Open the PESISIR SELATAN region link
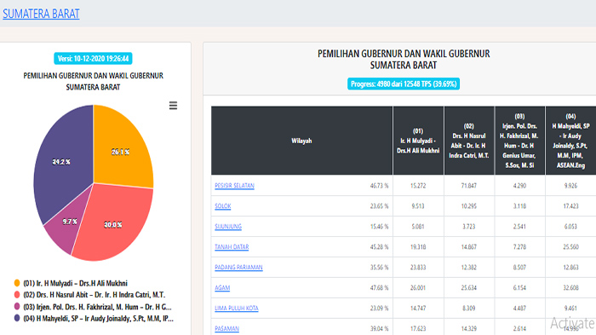 coord(234,186)
